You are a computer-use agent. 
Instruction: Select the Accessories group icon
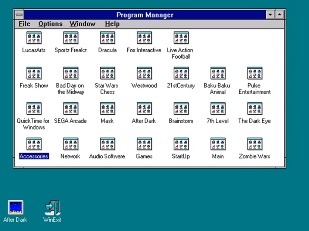[34, 144]
